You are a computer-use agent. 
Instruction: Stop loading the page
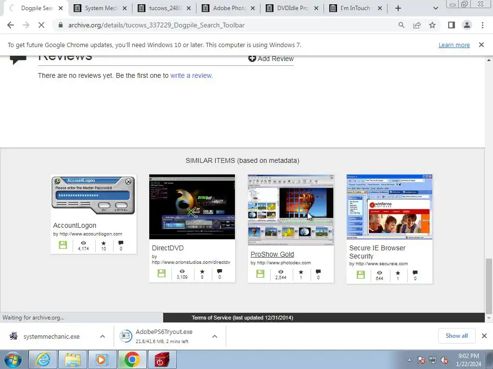(x=41, y=25)
